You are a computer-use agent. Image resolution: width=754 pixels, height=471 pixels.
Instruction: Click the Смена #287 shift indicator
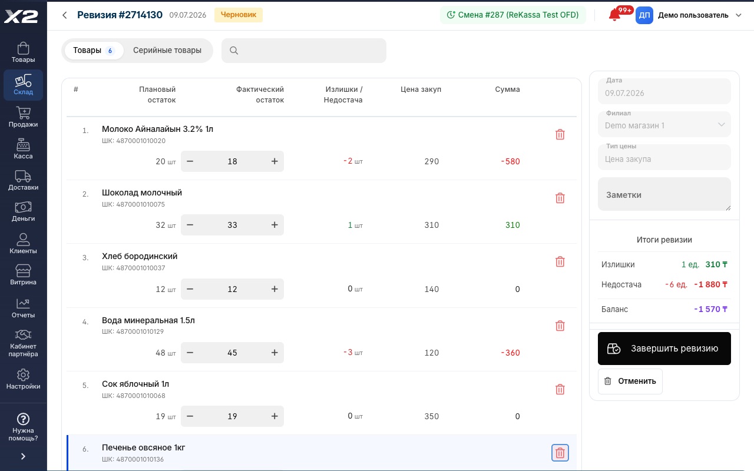tap(512, 15)
